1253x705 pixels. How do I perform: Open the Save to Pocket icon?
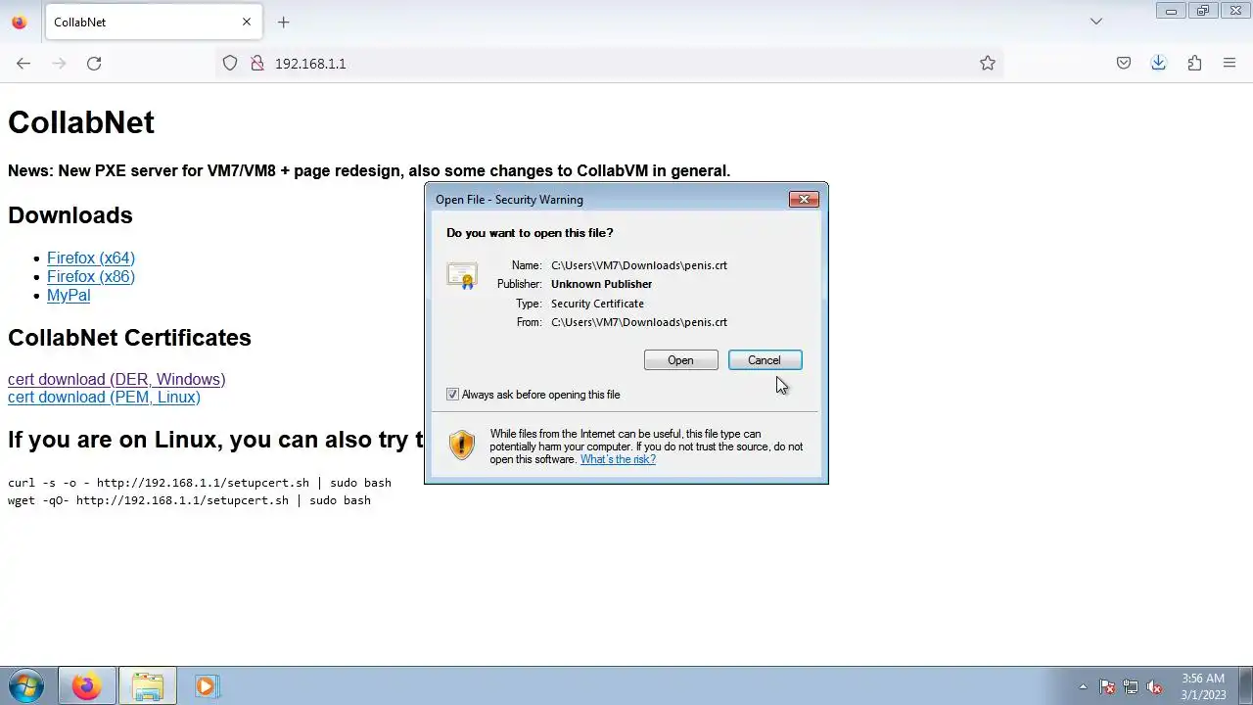click(1124, 63)
